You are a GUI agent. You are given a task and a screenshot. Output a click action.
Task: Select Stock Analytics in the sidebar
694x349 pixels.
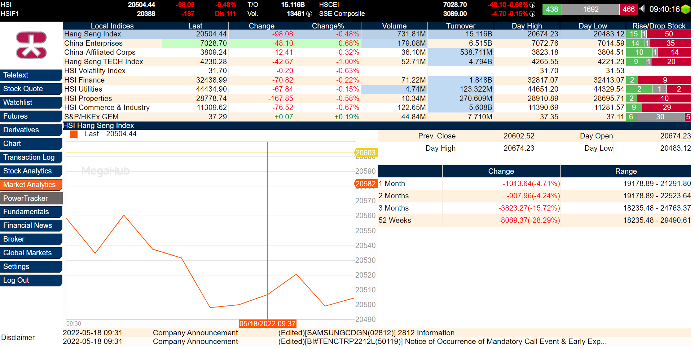pyautogui.click(x=31, y=171)
